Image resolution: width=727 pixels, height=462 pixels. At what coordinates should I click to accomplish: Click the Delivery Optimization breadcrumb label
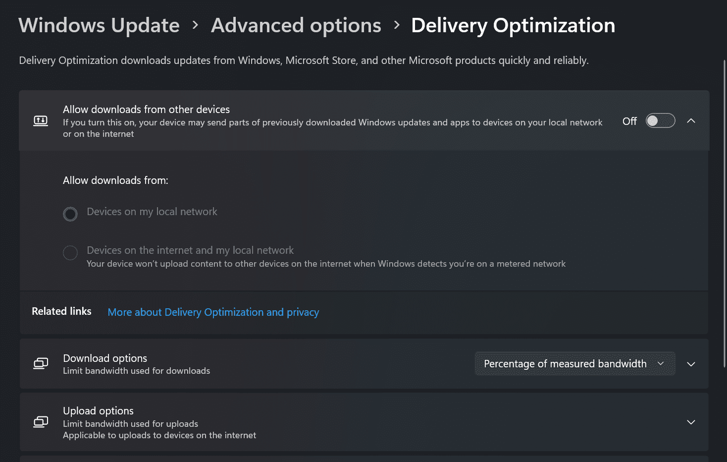point(513,25)
